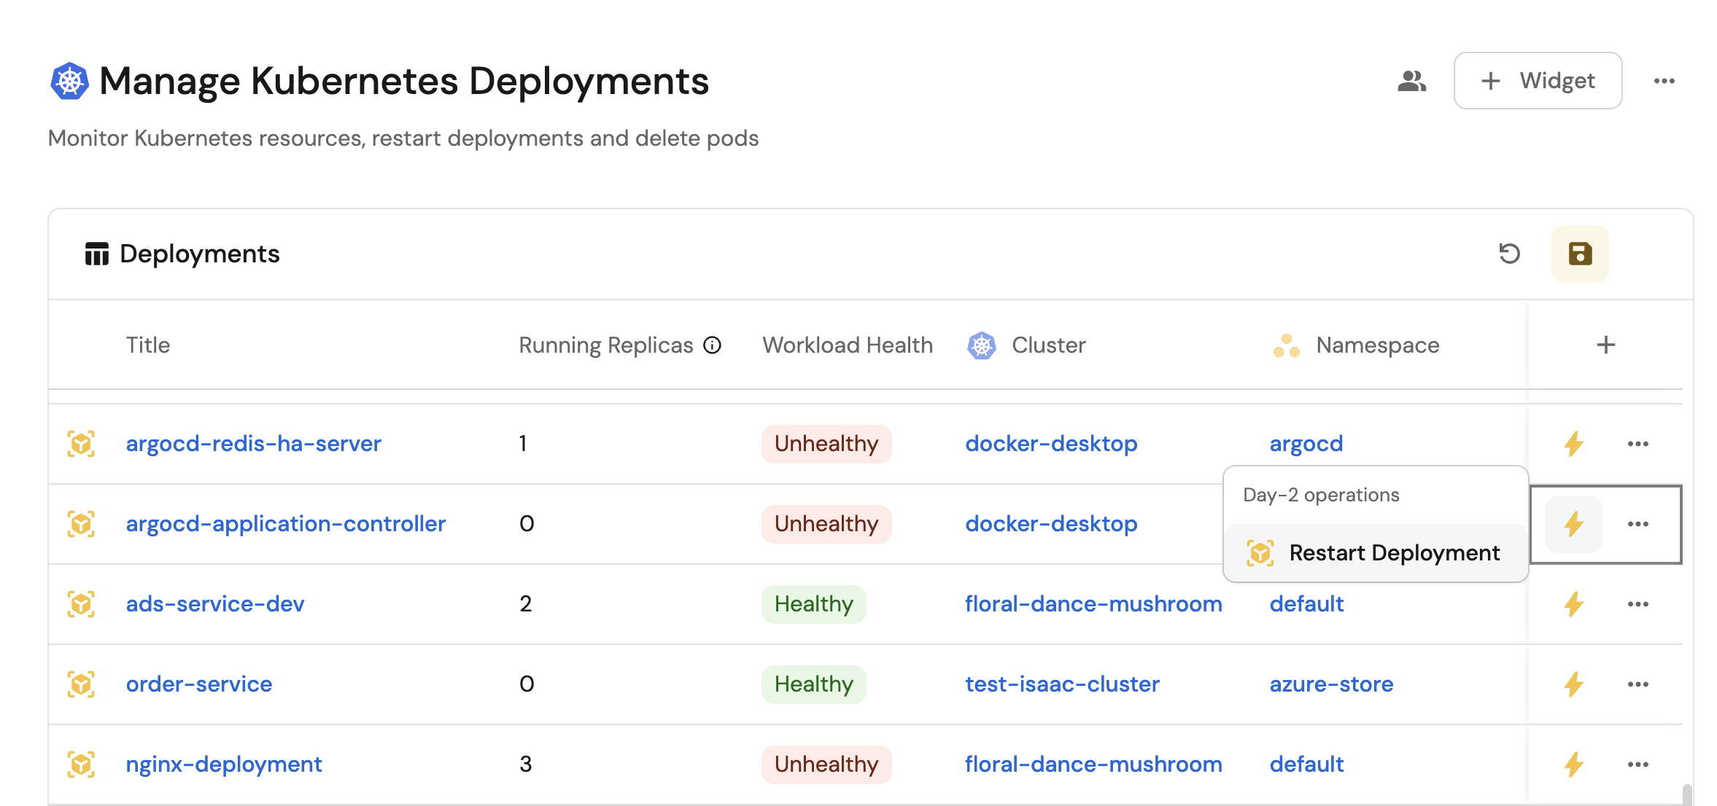Click the add Widget button
1717x806 pixels.
point(1537,81)
